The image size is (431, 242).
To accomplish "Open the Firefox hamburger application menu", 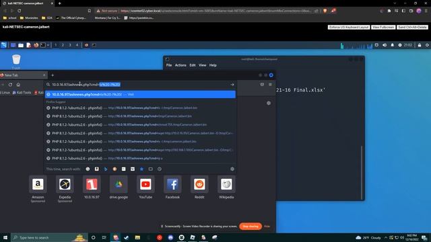I will (270, 85).
